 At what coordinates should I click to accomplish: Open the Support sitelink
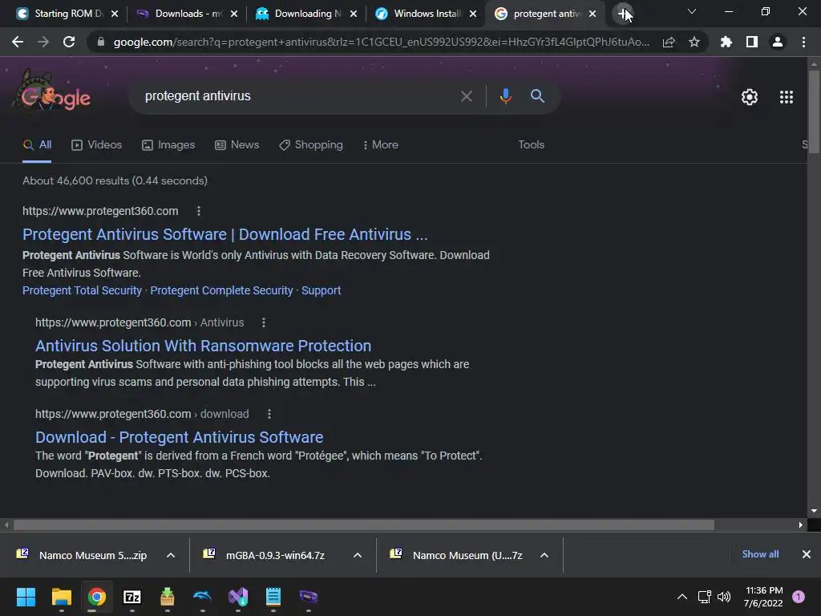321,290
